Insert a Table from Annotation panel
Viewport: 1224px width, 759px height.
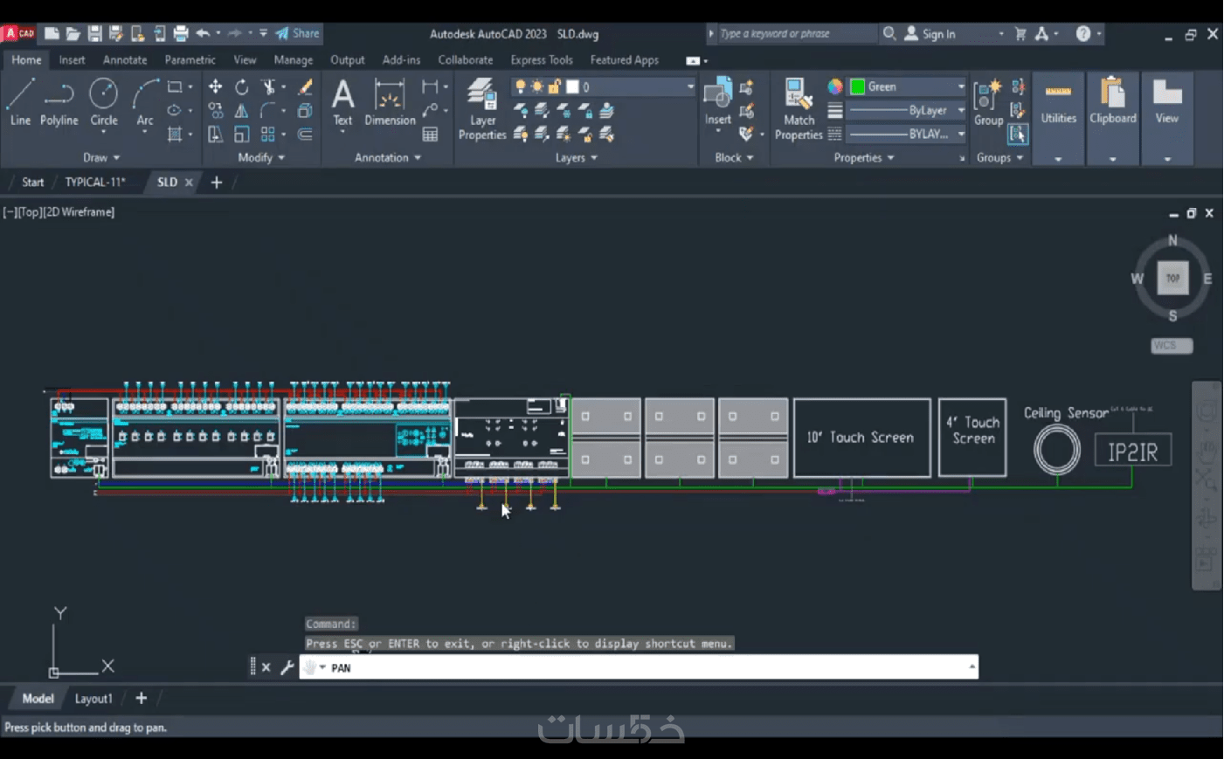pyautogui.click(x=430, y=134)
